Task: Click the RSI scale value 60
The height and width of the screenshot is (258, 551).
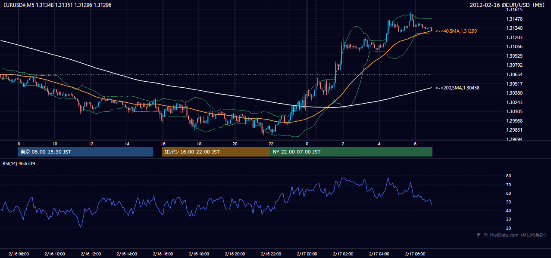Action: pos(508,193)
